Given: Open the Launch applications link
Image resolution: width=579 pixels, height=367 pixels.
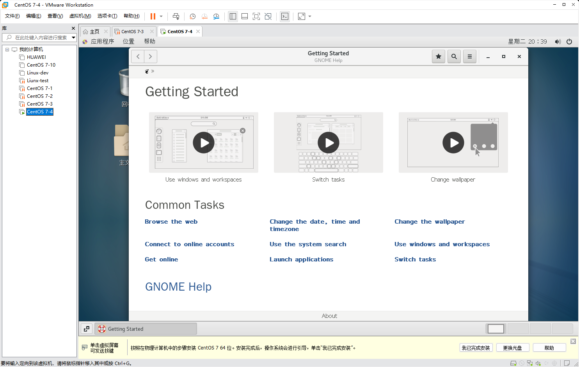Looking at the screenshot, I should (302, 259).
